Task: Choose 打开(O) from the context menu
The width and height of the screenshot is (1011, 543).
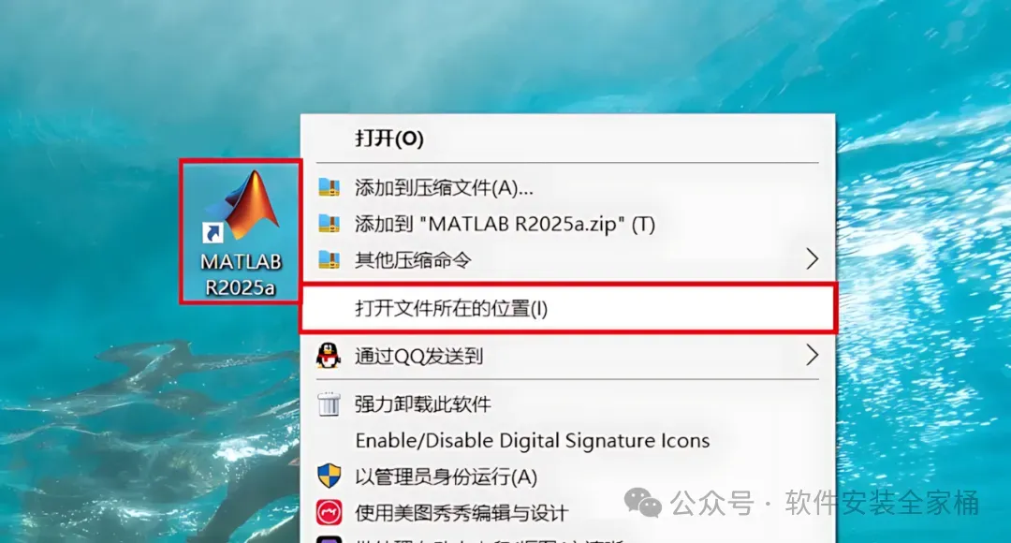Action: coord(389,138)
